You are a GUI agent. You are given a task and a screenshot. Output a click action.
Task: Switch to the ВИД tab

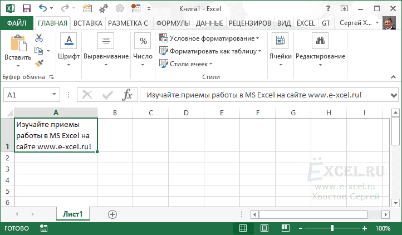click(284, 23)
